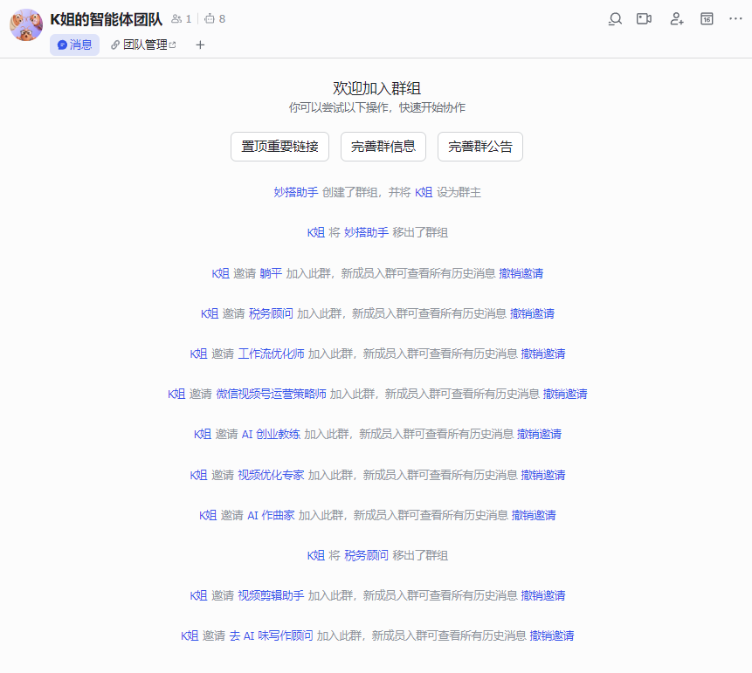Click the 完善群信息 button

(x=383, y=147)
